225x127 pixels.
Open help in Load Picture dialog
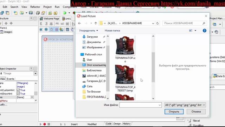pyautogui.click(x=205, y=31)
